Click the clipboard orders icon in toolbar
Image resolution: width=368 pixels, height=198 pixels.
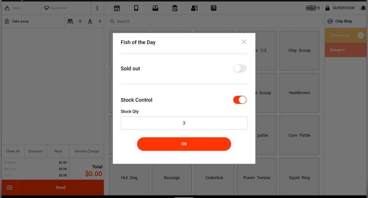point(175,8)
